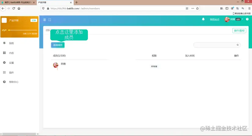This screenshot has height=136, width=252.
Task: Toggle sidebar collapse list icon
Action: [45, 20]
